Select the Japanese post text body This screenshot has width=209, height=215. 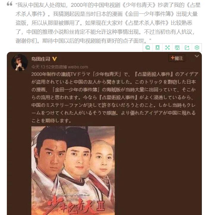[x=114, y=97]
